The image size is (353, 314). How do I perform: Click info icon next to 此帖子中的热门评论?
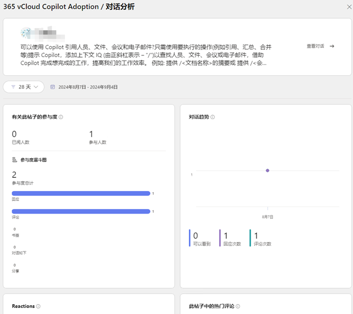(238, 306)
